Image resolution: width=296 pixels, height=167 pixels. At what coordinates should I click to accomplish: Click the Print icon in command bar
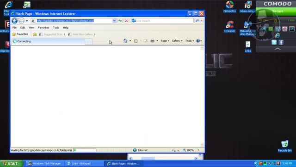(152, 41)
